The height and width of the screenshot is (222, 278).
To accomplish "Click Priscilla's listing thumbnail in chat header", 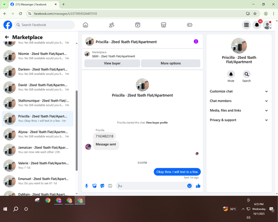I will [90, 42].
